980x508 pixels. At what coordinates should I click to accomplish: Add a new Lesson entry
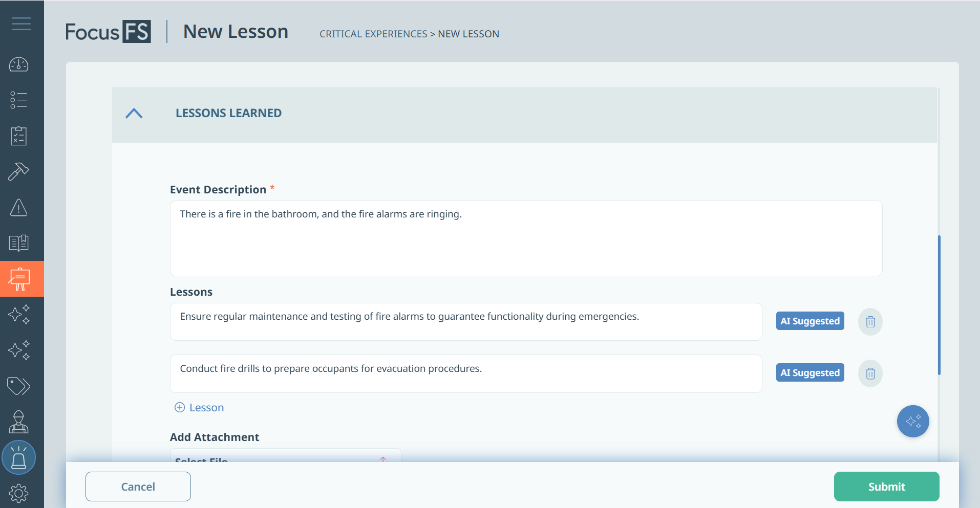click(x=200, y=408)
